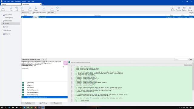Add a new repository tab with plus
The width and height of the screenshot is (194, 109).
[43, 4]
